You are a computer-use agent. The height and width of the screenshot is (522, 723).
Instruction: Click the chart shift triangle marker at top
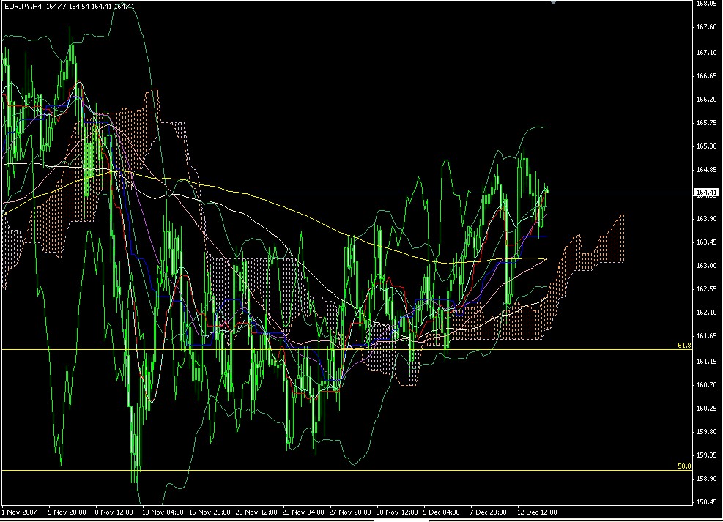pyautogui.click(x=553, y=2)
